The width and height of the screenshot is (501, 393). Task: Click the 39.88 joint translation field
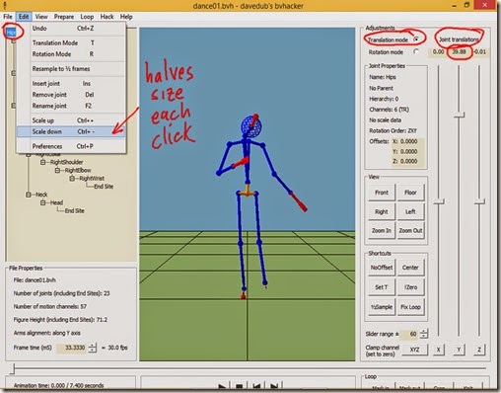459,52
